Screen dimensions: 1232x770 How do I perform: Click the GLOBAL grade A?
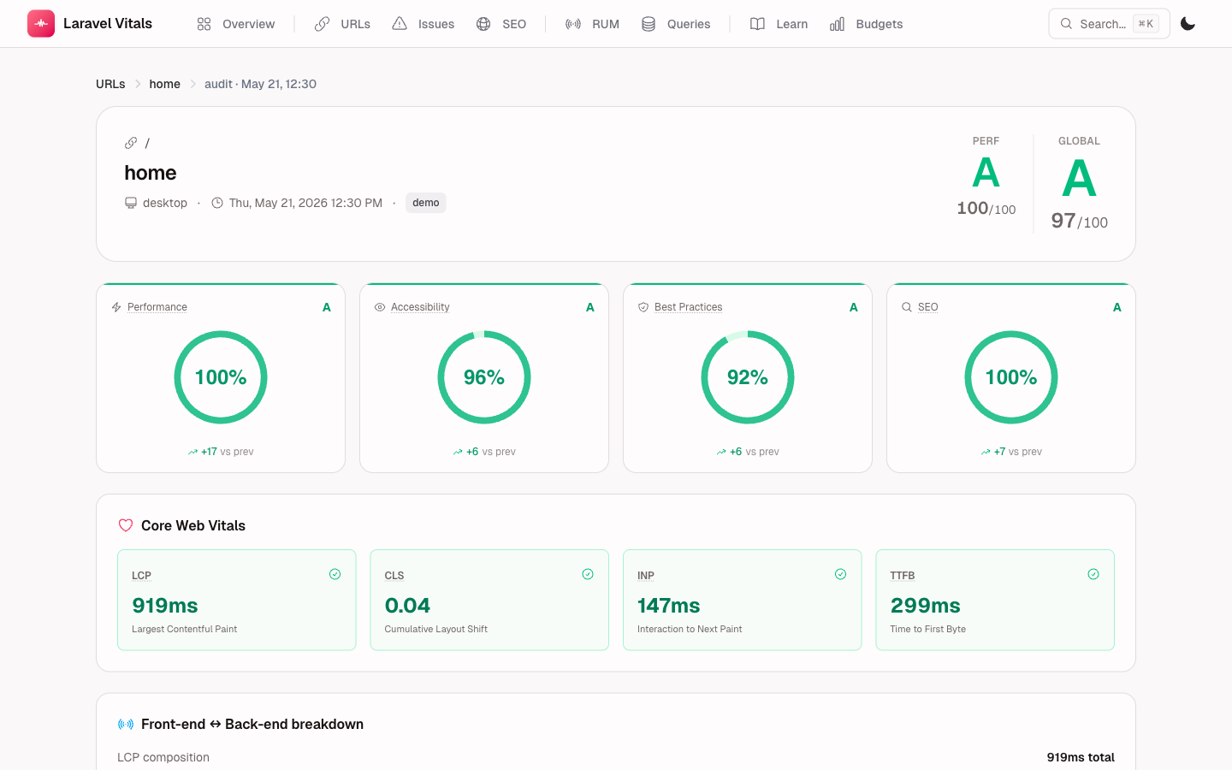click(x=1079, y=179)
